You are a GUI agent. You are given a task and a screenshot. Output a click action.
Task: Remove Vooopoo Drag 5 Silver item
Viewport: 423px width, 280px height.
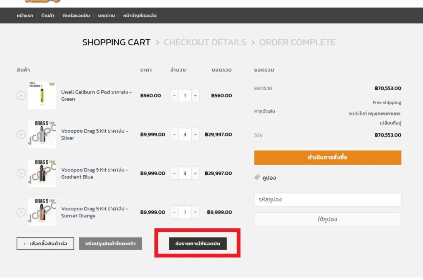coord(21,134)
